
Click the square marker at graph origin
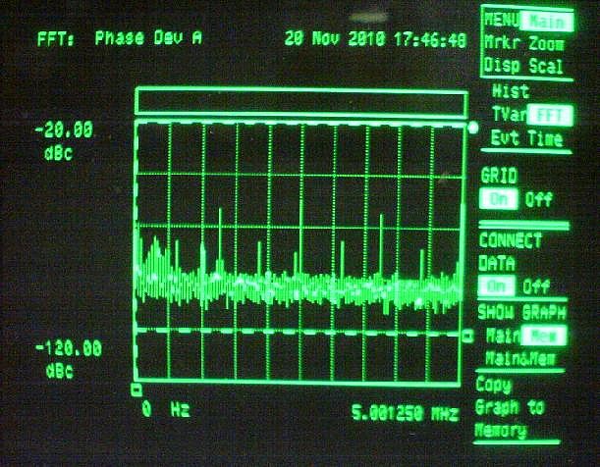(136, 390)
